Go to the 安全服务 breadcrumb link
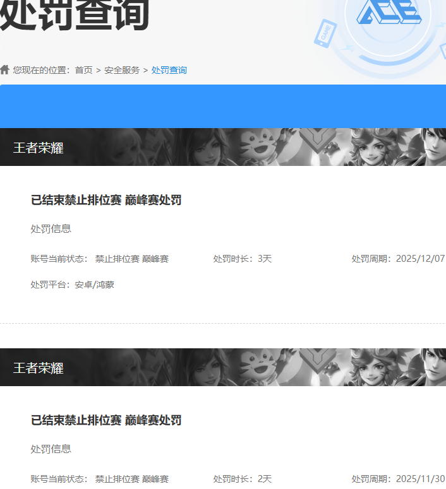The image size is (446, 489). [122, 70]
